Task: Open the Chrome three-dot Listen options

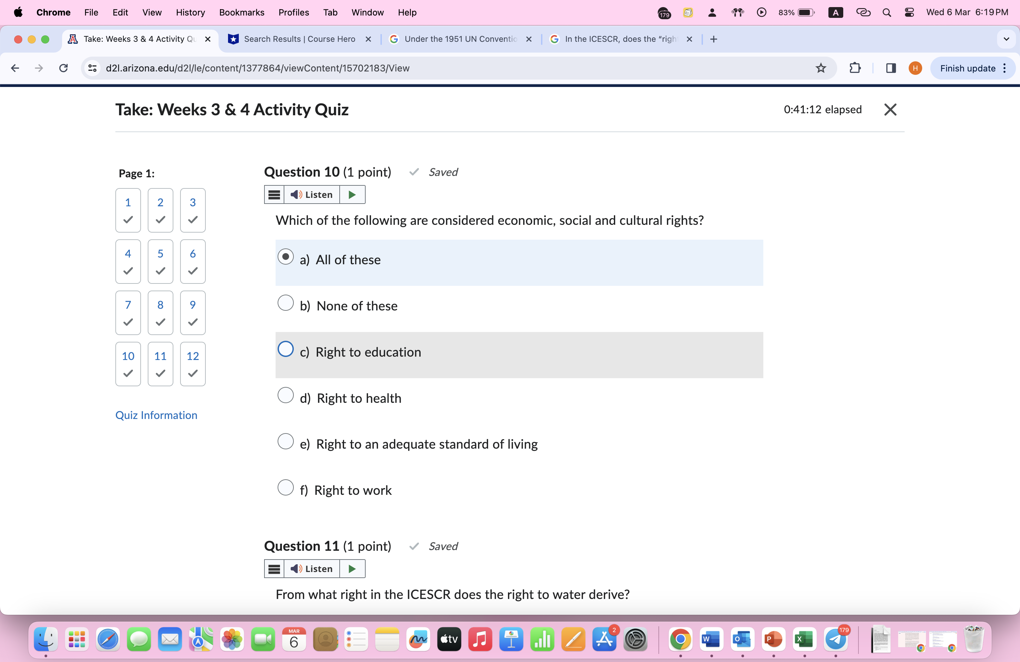Action: (x=274, y=569)
